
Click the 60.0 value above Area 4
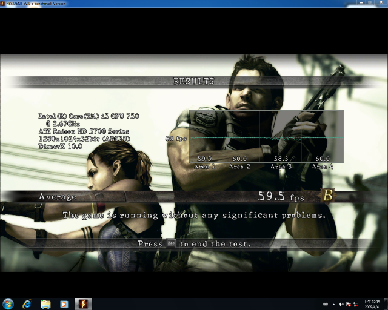[x=323, y=159]
